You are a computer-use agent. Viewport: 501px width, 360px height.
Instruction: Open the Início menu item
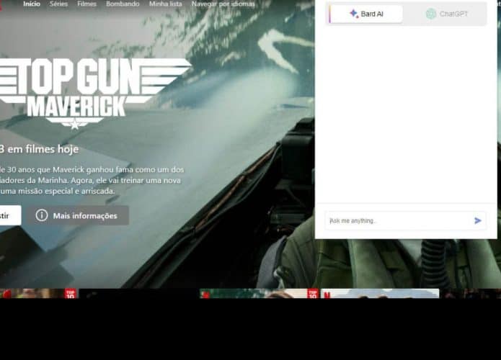coord(32,4)
